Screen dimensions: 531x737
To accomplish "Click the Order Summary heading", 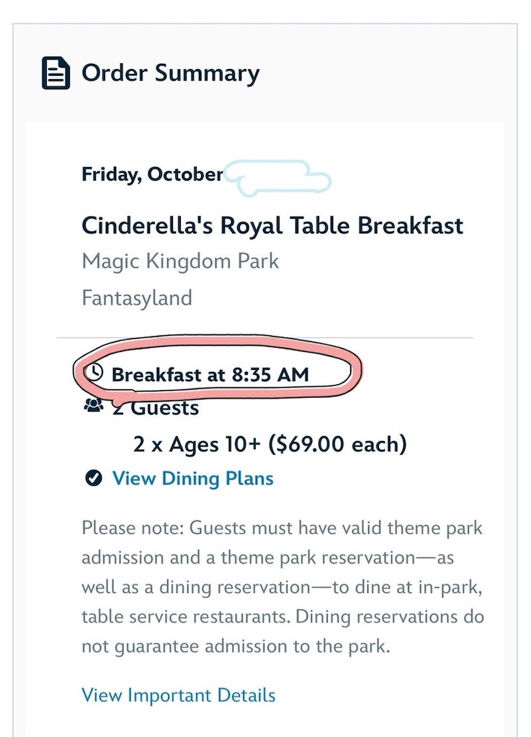I will click(x=170, y=73).
